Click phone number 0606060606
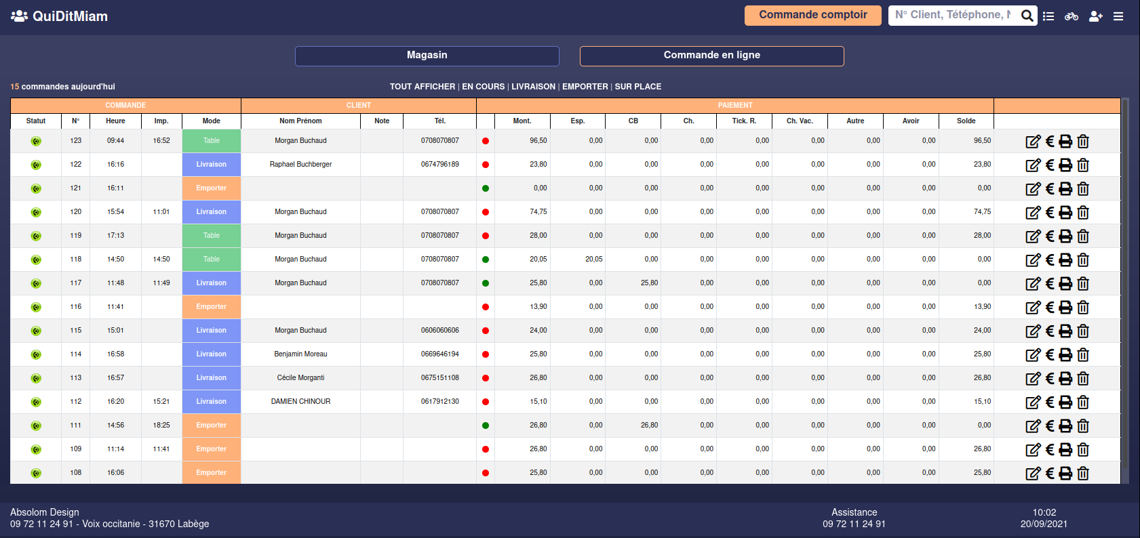Image resolution: width=1140 pixels, height=538 pixels. (440, 331)
